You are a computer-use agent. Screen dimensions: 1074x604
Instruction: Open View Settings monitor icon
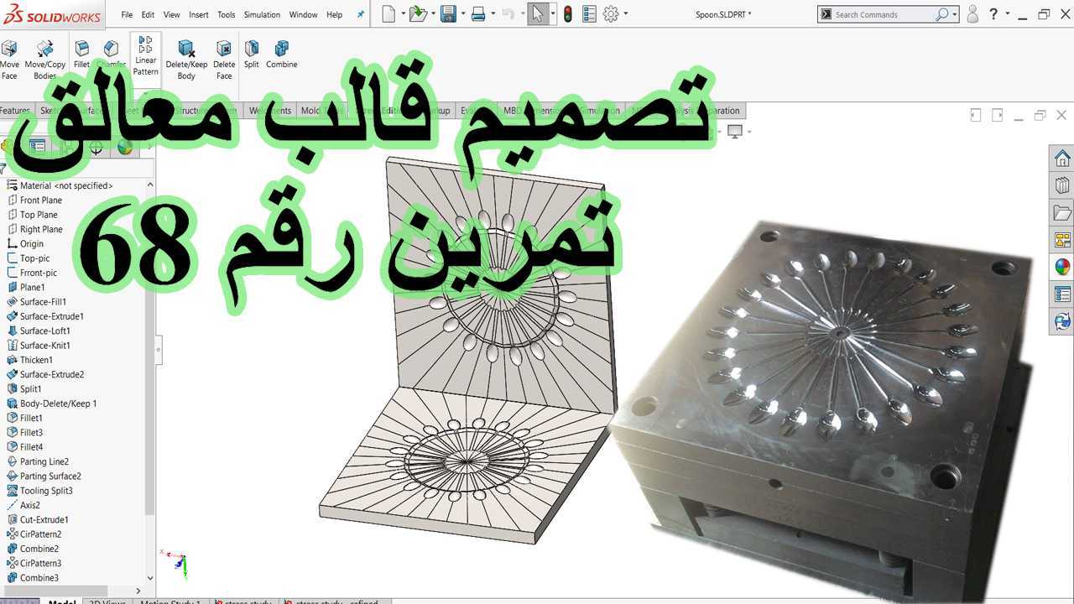pos(735,131)
